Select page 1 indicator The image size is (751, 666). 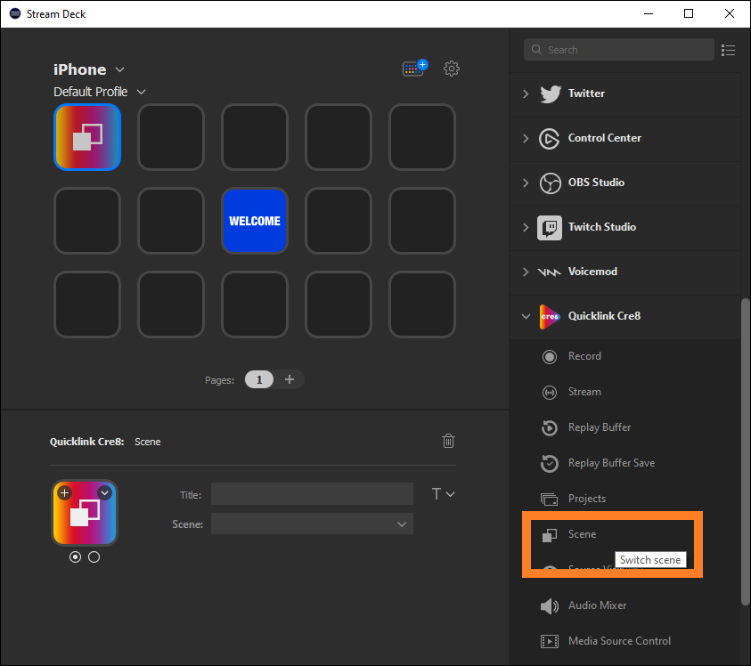point(259,379)
